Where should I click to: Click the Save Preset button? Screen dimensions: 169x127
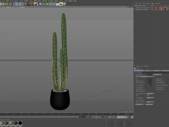click(149, 104)
